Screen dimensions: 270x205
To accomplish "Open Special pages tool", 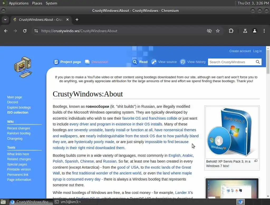I will coord(17,164).
